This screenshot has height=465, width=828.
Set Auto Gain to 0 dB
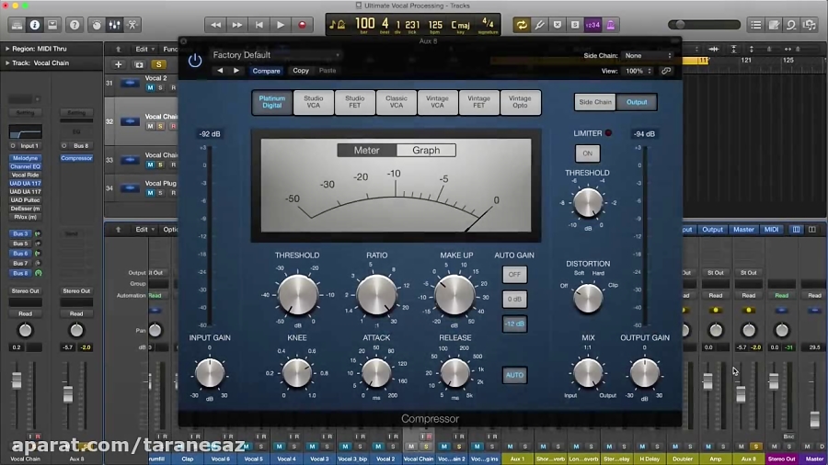coord(514,299)
